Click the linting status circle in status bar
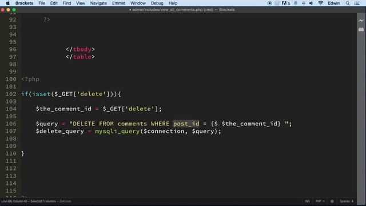This screenshot has height=206, width=366. pos(332,201)
